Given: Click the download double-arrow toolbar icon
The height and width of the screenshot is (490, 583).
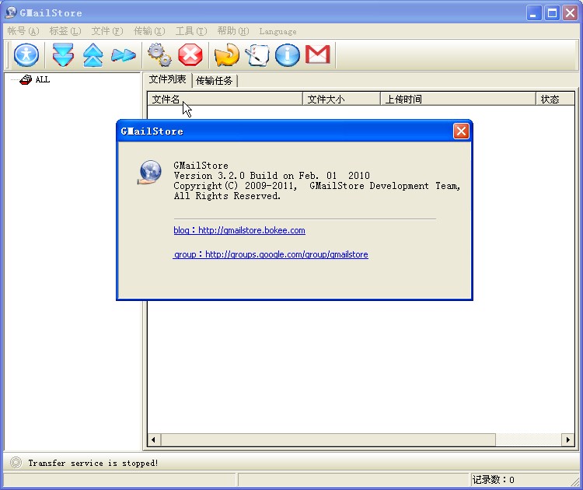Looking at the screenshot, I should point(63,54).
